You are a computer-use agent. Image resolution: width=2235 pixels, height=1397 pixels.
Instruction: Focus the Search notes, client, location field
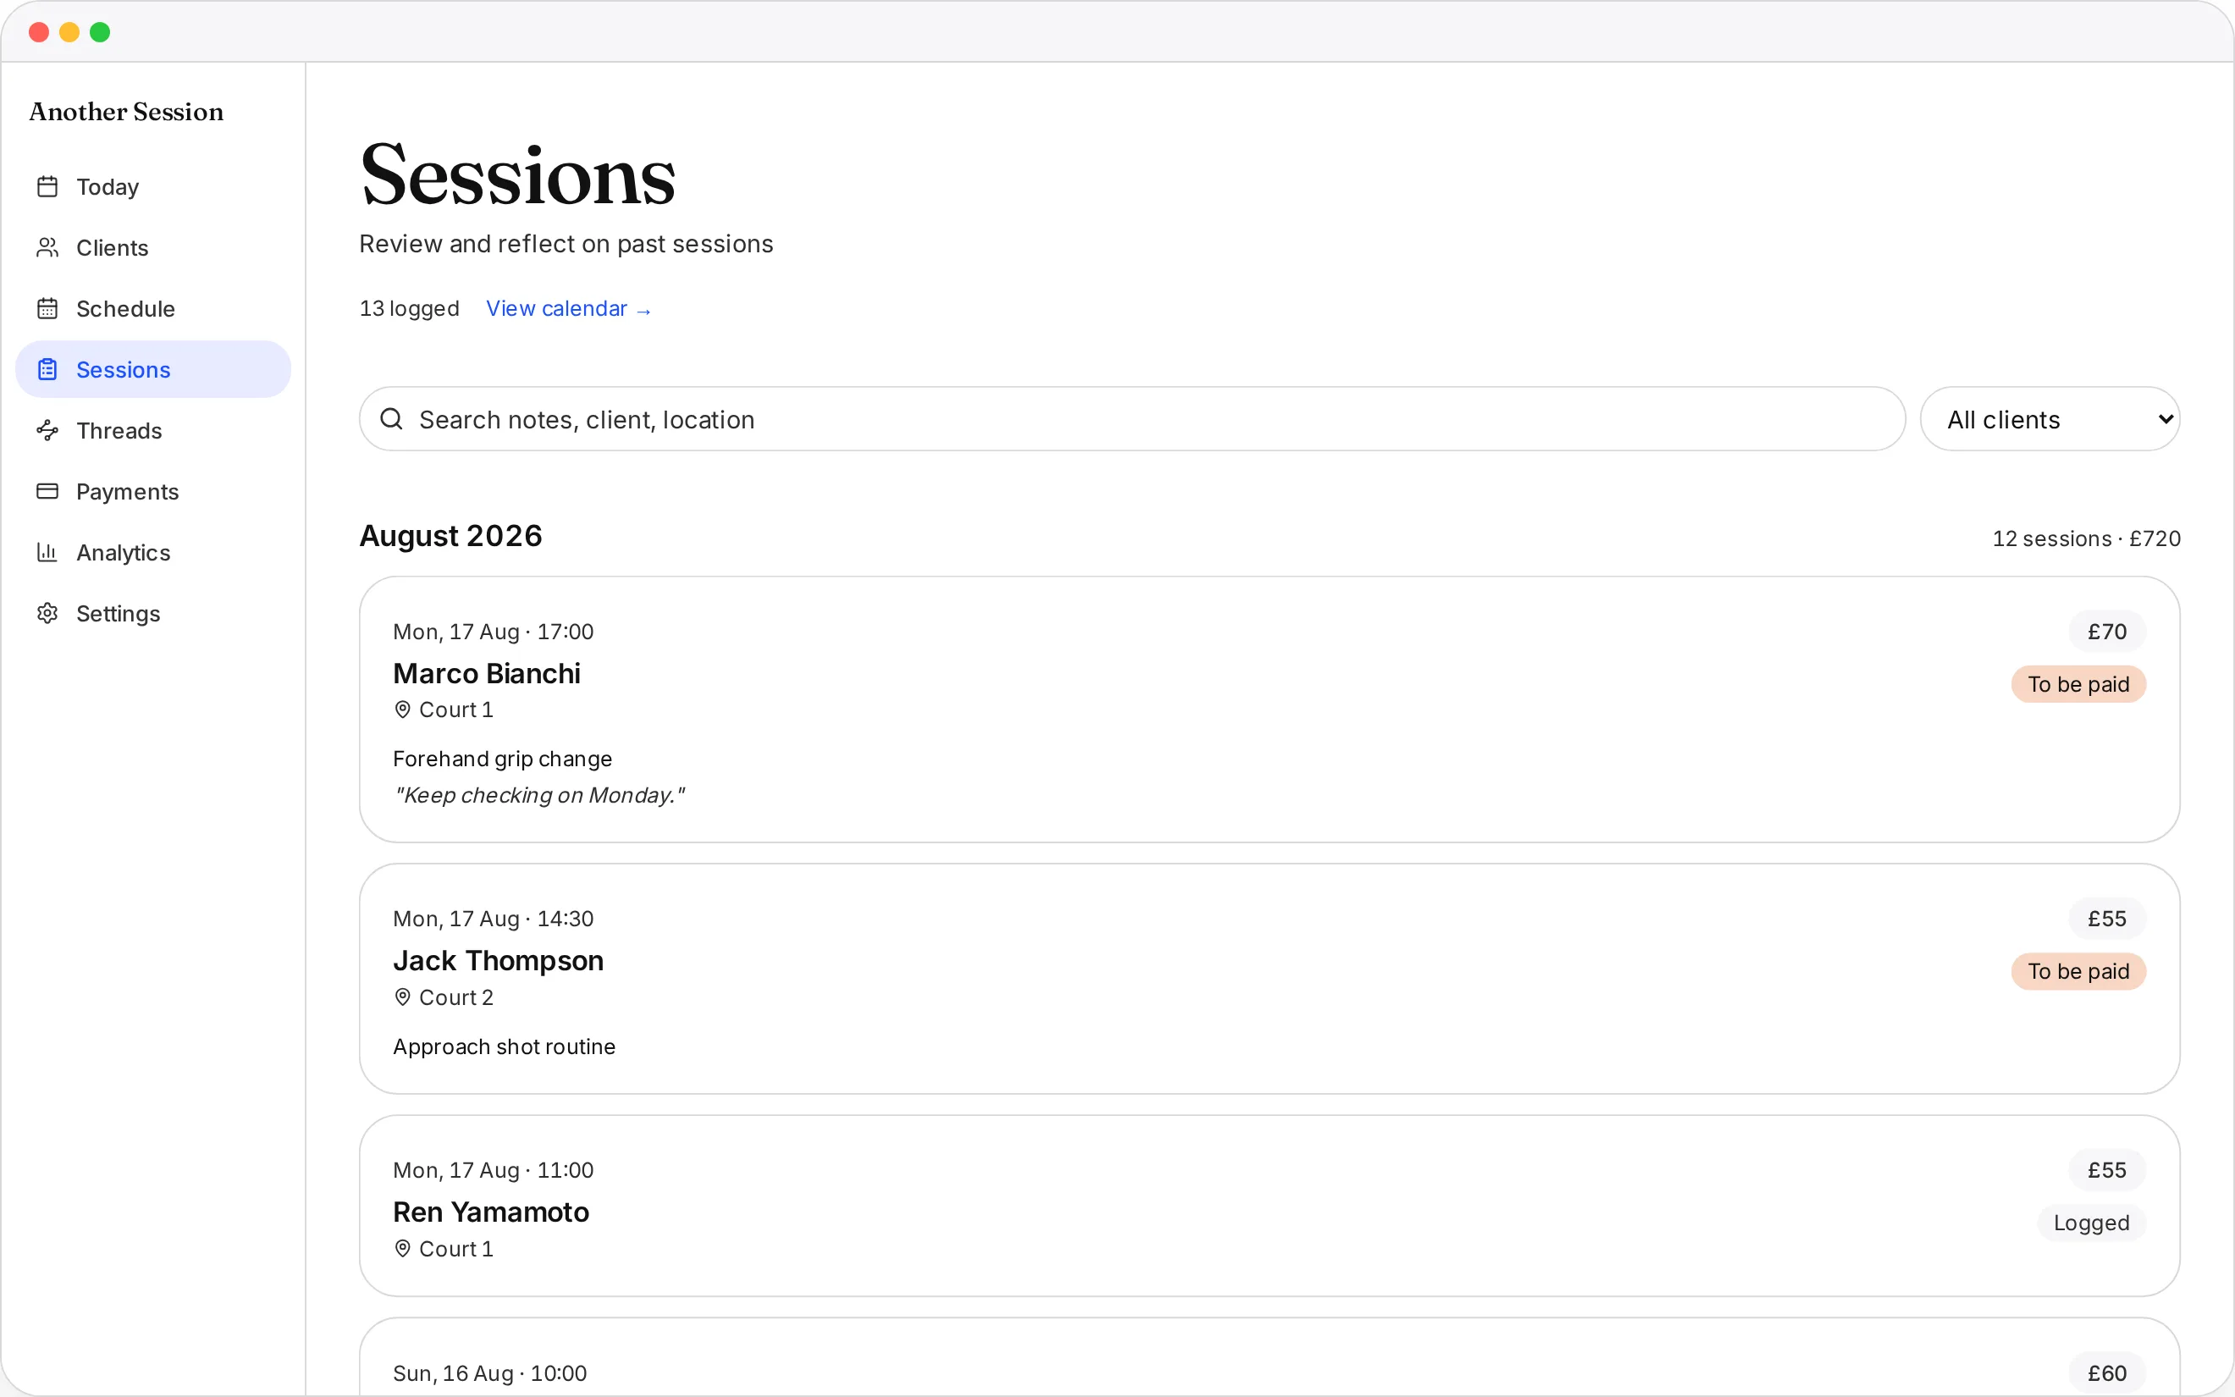coord(1132,419)
